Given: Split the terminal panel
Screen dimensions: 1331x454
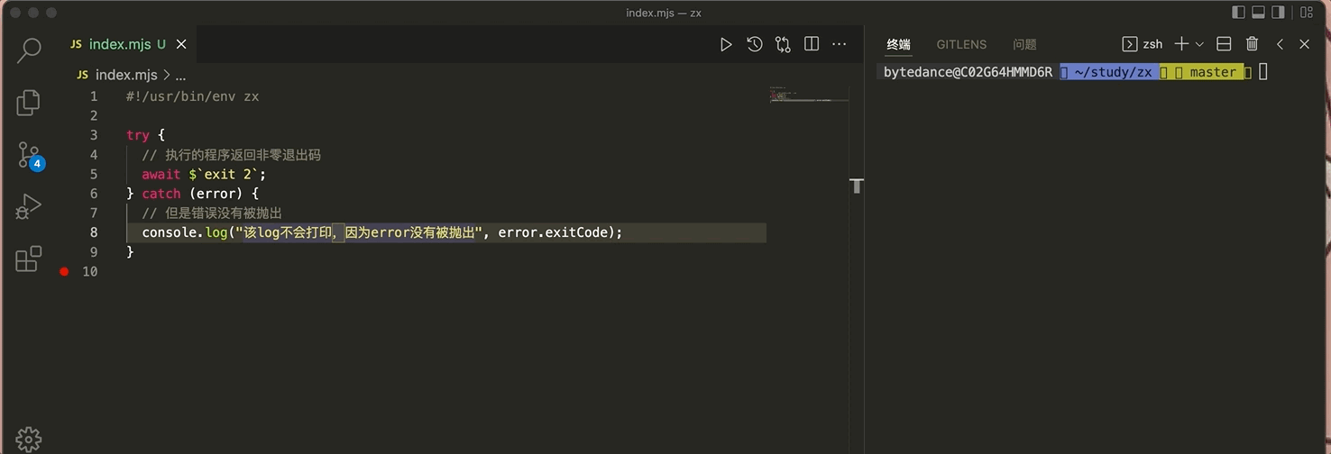Looking at the screenshot, I should pyautogui.click(x=1224, y=44).
